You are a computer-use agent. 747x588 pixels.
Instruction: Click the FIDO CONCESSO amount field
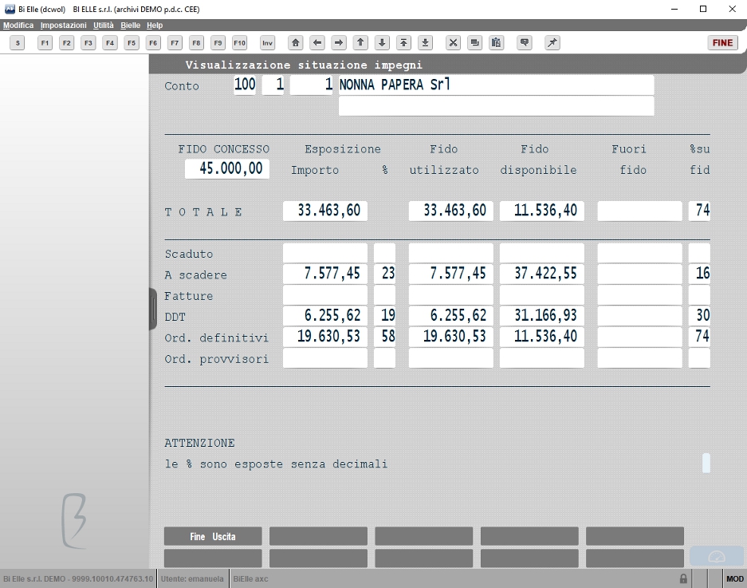[x=226, y=168]
